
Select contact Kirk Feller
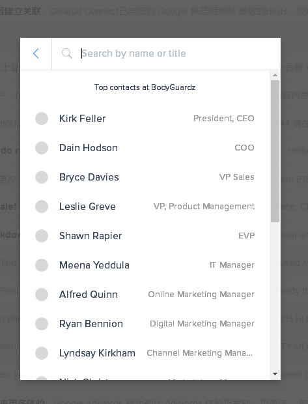tap(145, 119)
